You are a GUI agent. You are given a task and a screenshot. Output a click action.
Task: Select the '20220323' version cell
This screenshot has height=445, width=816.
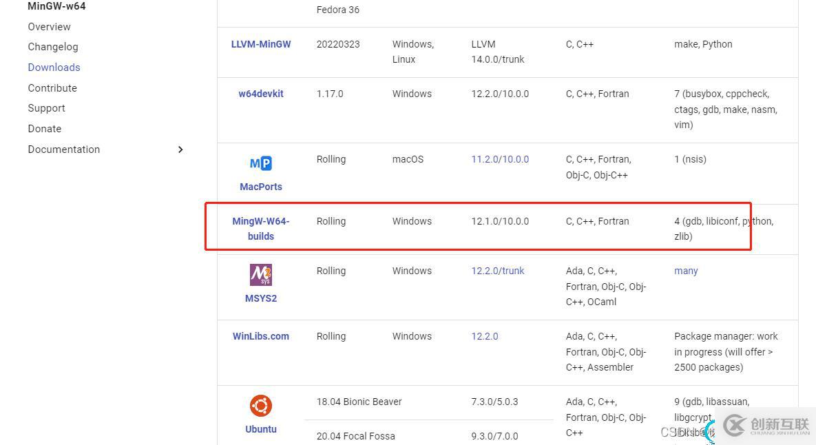click(338, 44)
